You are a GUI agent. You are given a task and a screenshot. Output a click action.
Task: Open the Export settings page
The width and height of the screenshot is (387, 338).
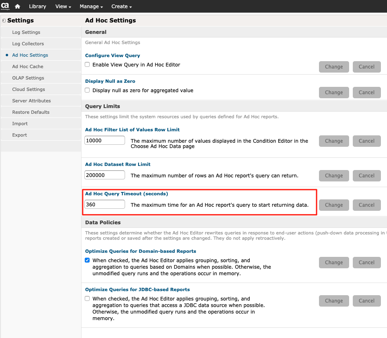[x=20, y=135]
